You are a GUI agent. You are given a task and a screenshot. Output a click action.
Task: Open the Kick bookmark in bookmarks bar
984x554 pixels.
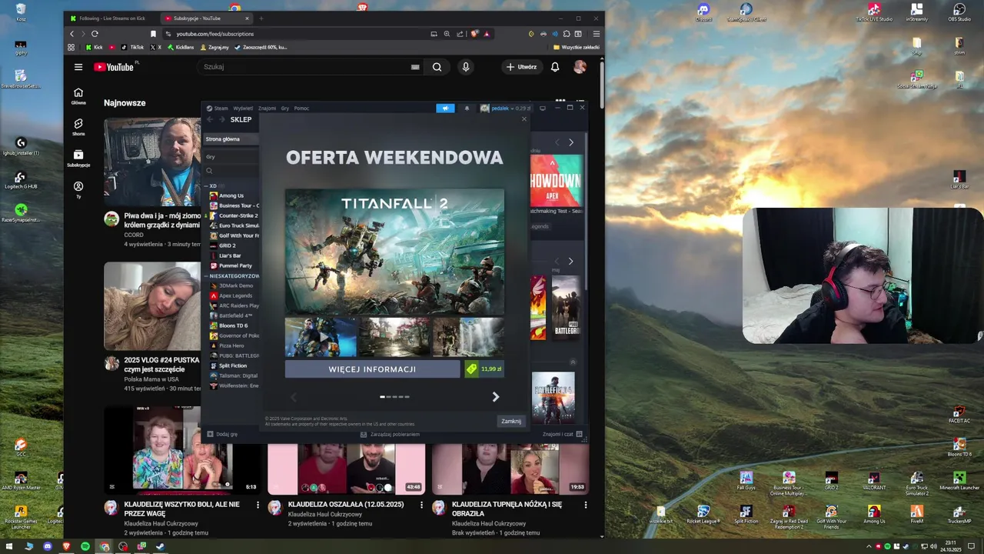tap(94, 47)
